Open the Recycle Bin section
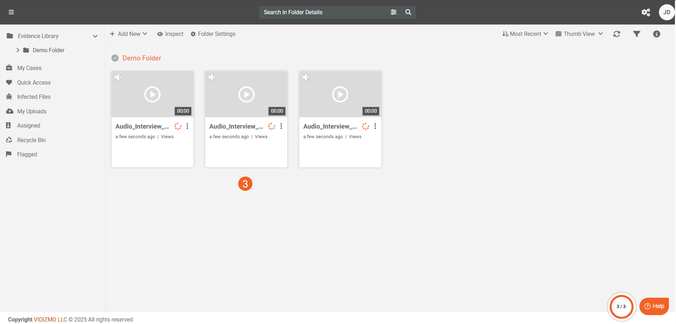This screenshot has height=324, width=676. (x=31, y=140)
